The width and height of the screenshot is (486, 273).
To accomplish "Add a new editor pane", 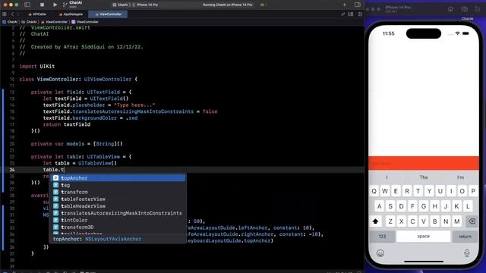I will tap(360, 14).
